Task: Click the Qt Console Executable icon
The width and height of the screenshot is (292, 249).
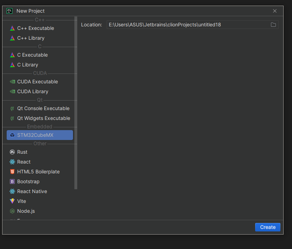Action: [x=12, y=108]
